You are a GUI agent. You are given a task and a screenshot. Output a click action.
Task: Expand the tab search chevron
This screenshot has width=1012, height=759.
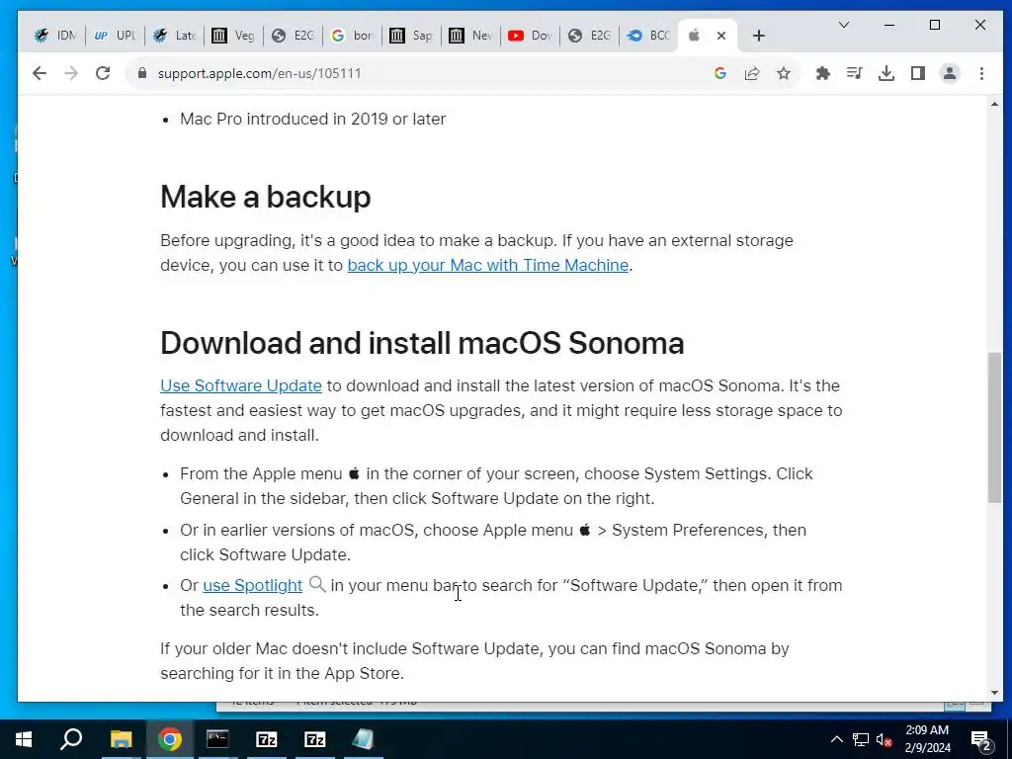tap(844, 25)
